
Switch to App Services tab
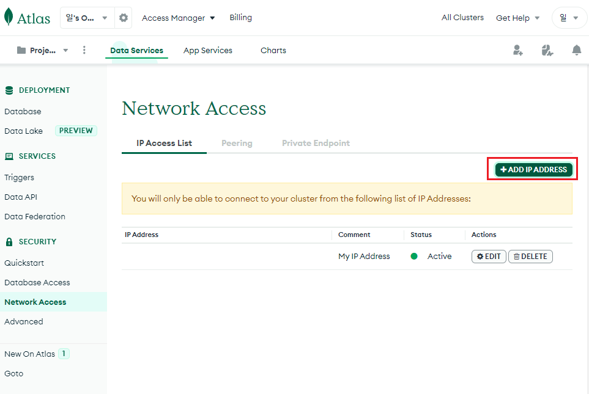[x=208, y=50]
